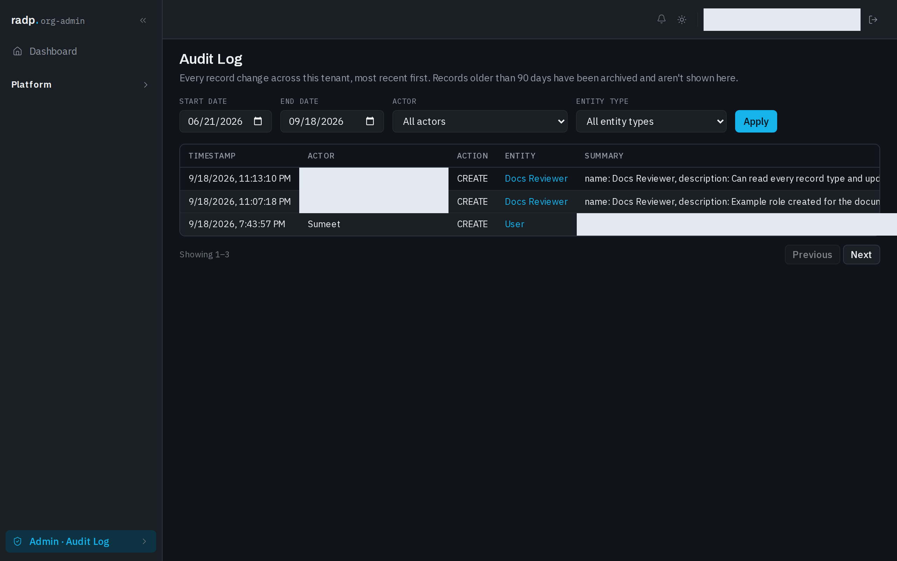Viewport: 897px width, 561px height.
Task: Toggle light theme with the sun icon
Action: tap(682, 20)
